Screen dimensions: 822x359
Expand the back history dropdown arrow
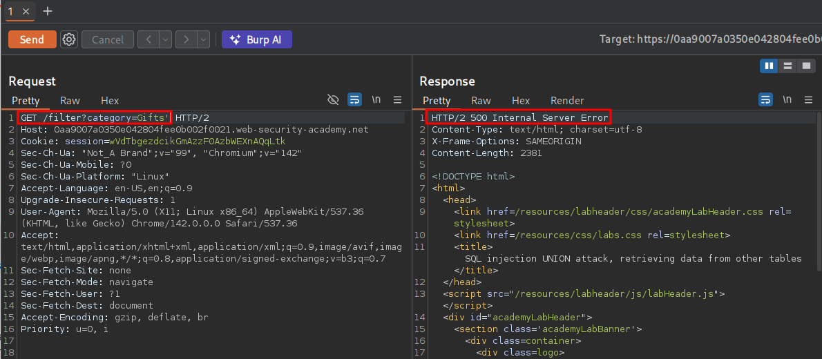click(165, 39)
